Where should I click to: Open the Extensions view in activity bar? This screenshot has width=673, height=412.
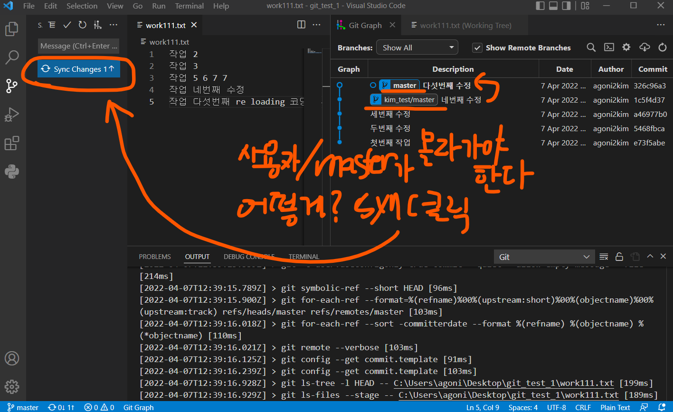click(12, 143)
